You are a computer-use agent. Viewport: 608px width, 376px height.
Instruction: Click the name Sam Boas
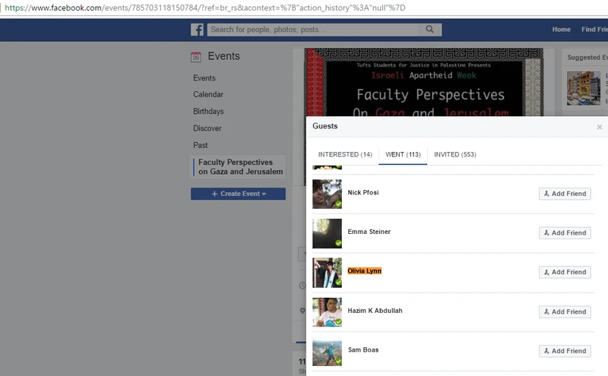363,349
